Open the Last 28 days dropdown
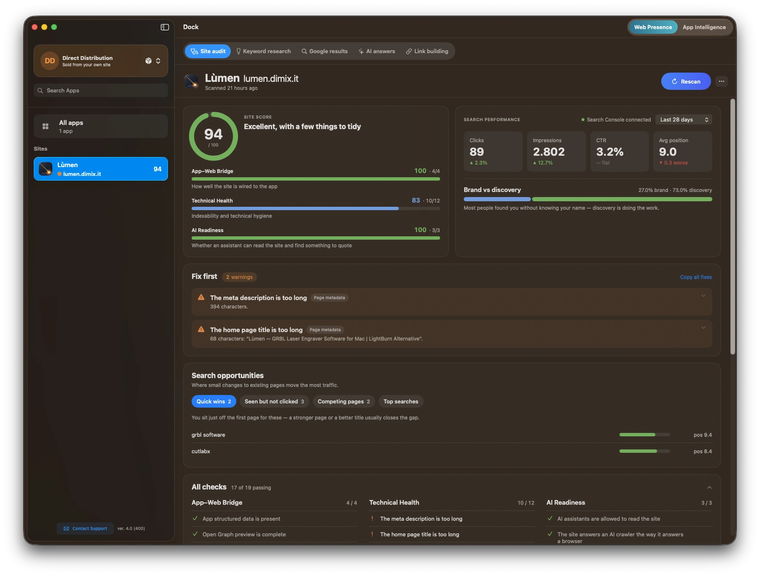 click(x=684, y=119)
